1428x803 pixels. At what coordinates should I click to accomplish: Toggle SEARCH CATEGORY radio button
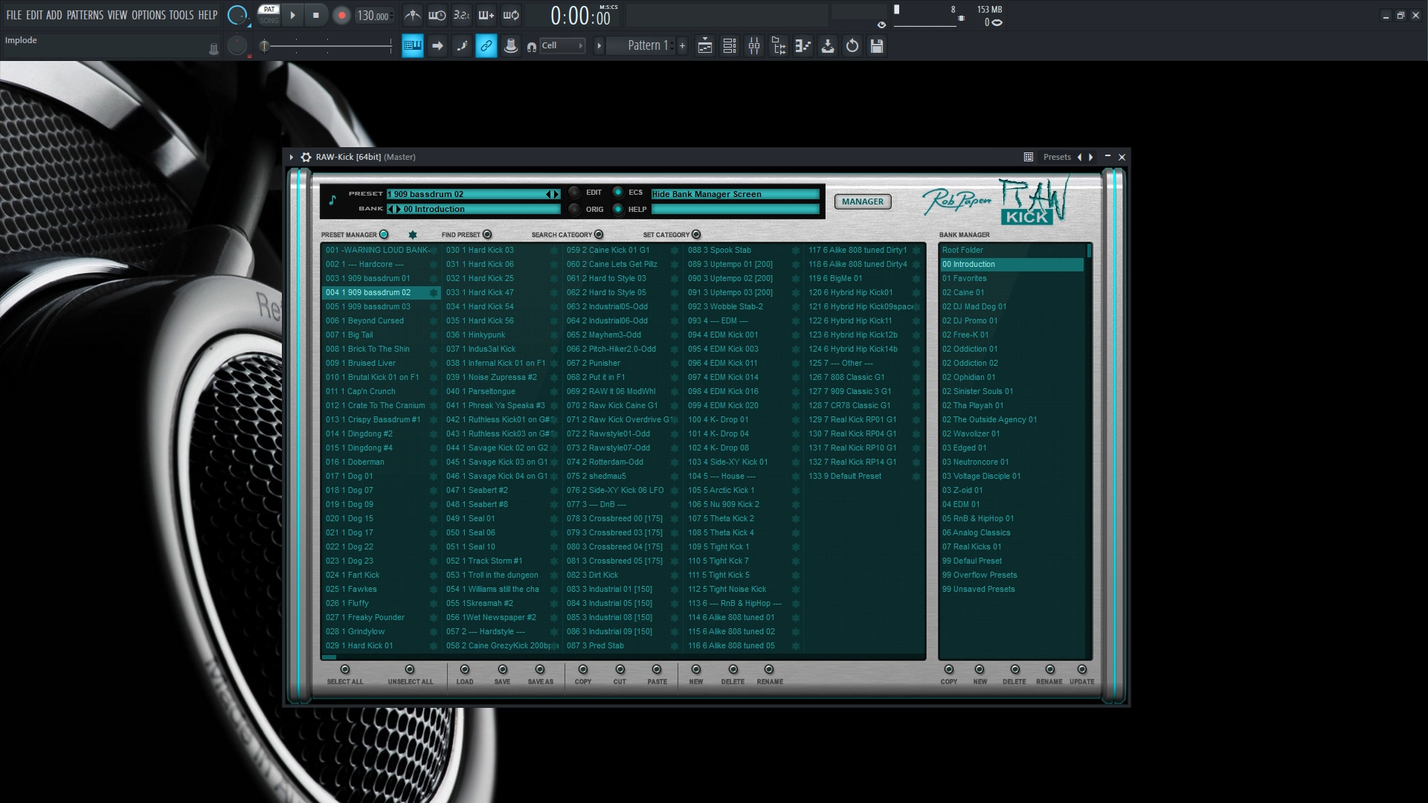599,235
